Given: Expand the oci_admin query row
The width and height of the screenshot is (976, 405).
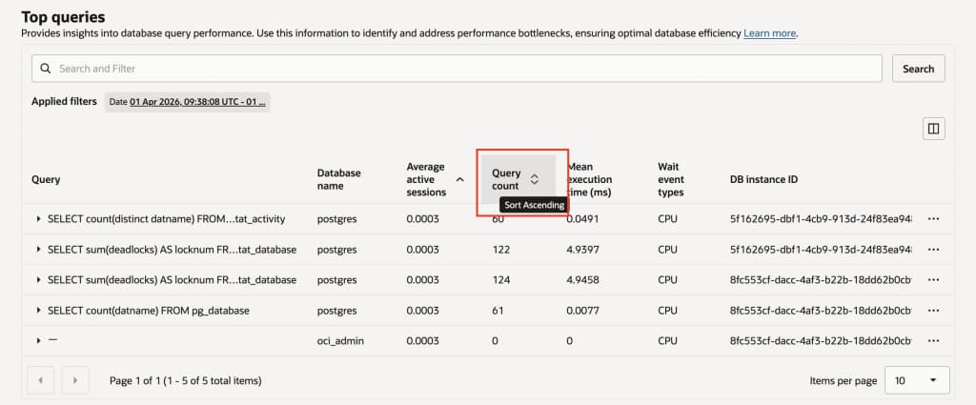Looking at the screenshot, I should (x=38, y=340).
